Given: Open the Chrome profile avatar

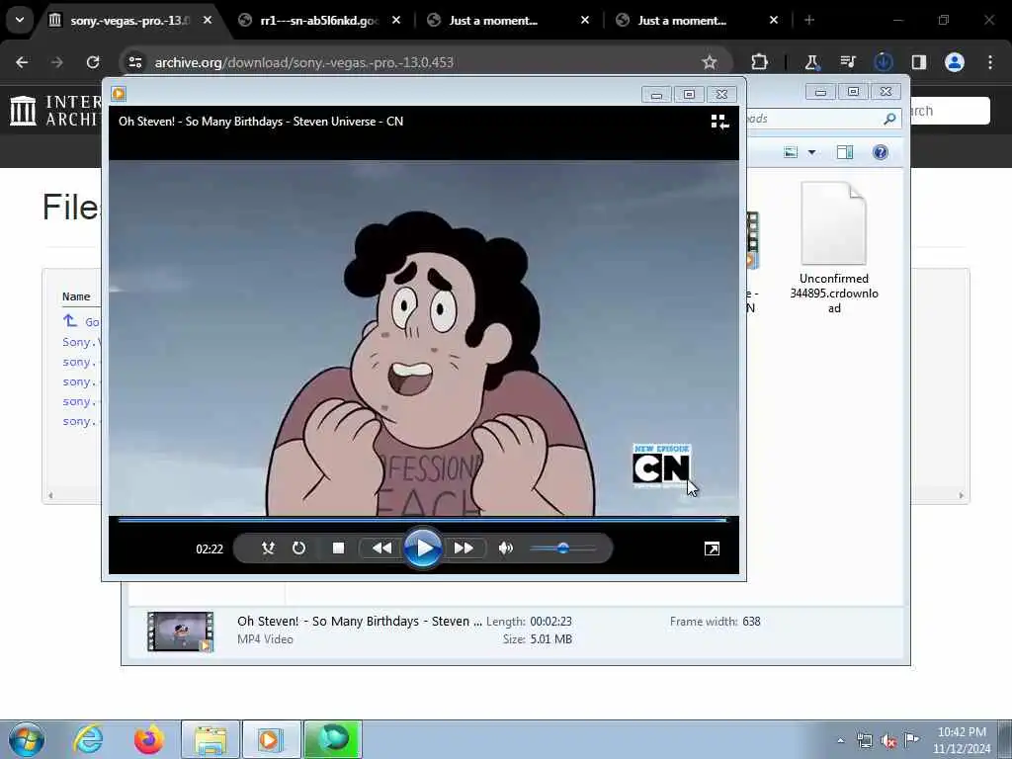Looking at the screenshot, I should pos(955,62).
